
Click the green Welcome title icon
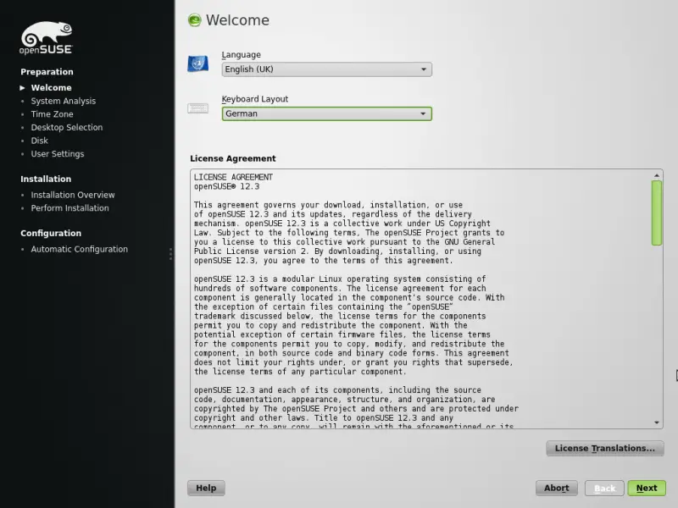(x=195, y=19)
